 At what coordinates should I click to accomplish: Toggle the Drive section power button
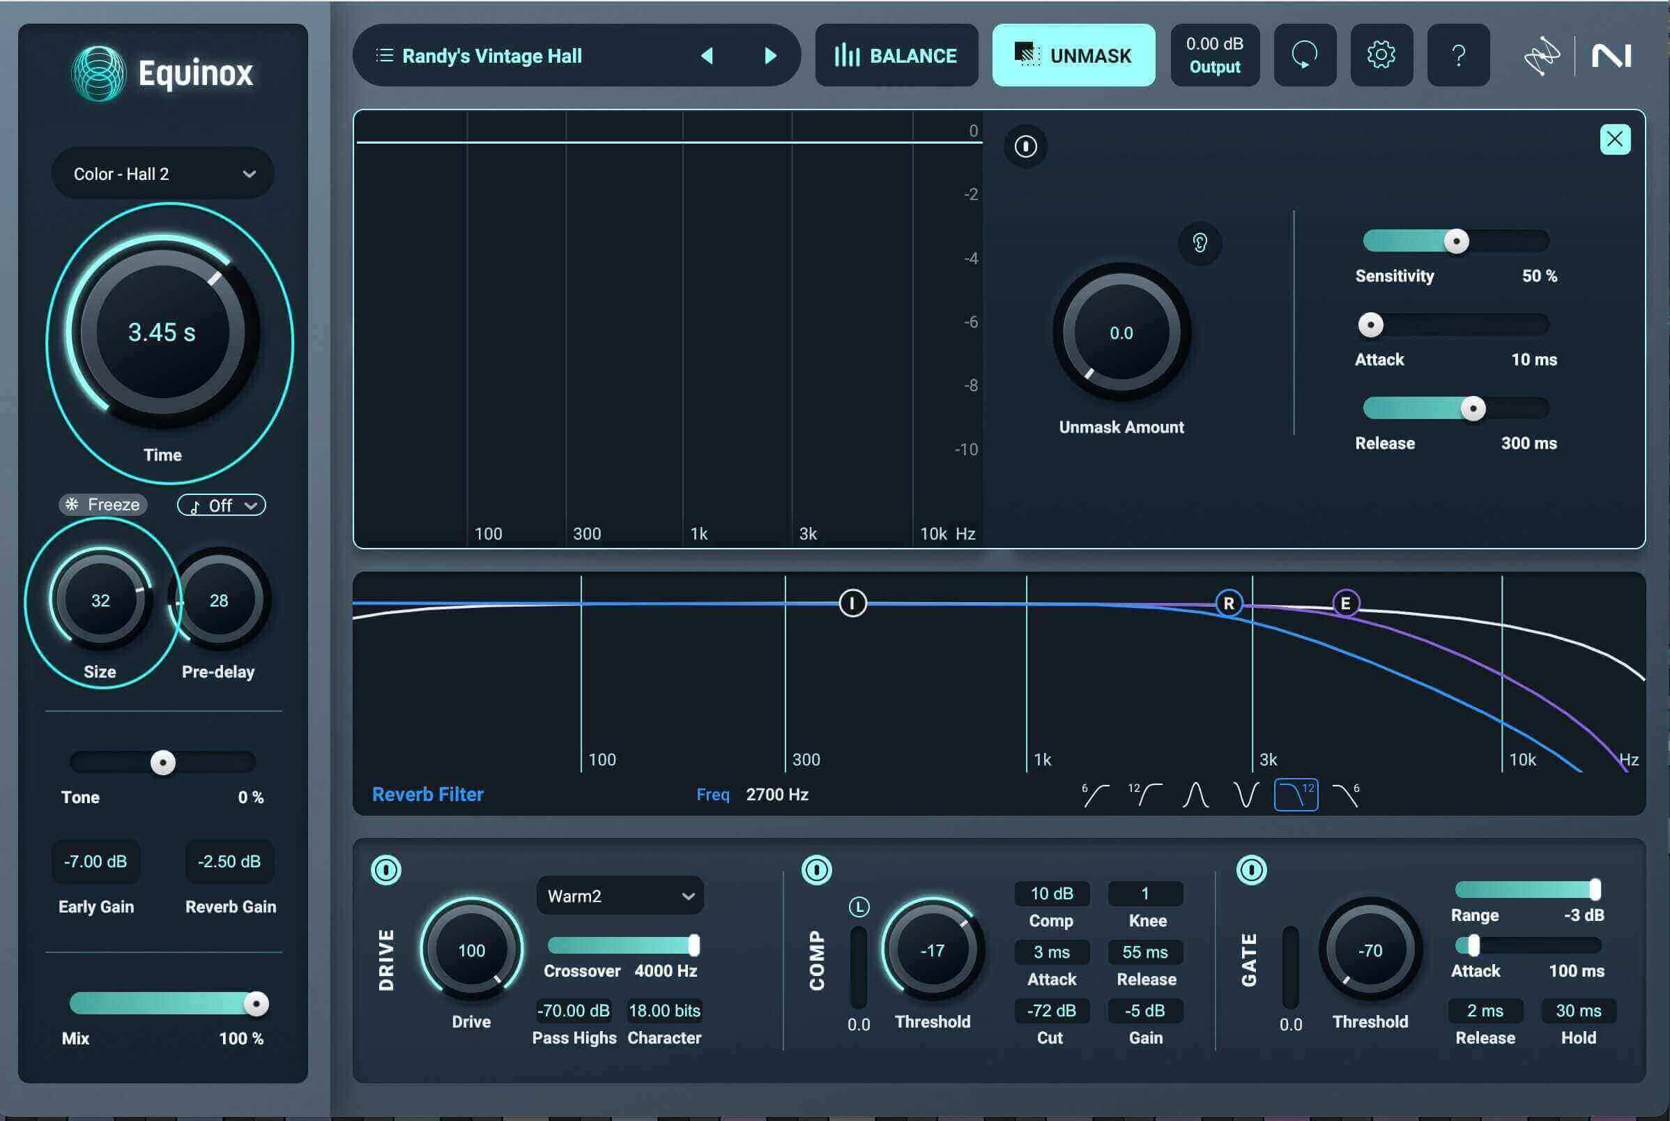coord(386,870)
